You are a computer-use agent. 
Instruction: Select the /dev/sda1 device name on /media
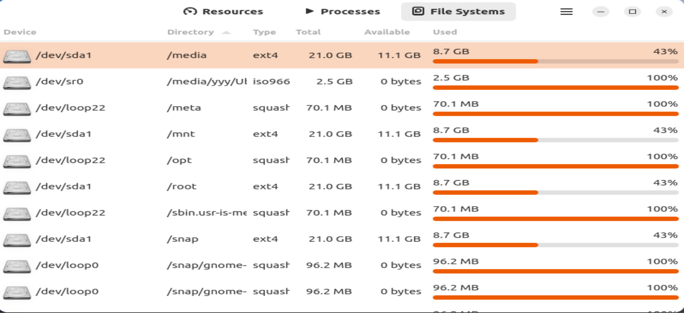(x=64, y=55)
